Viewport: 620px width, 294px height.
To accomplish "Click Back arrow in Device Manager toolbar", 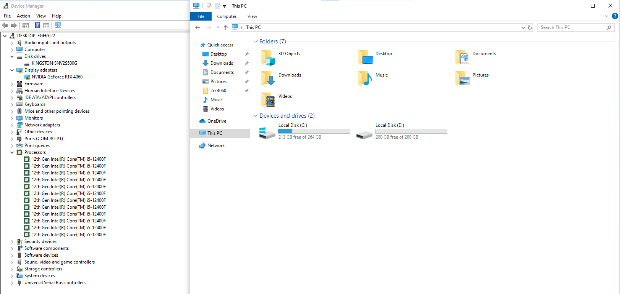I will (x=5, y=26).
